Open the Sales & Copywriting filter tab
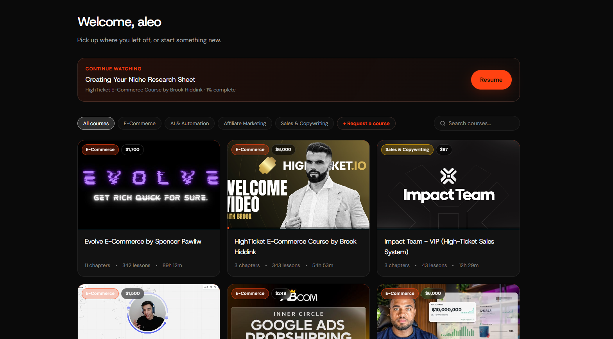Screen dimensions: 613x339 point(305,124)
